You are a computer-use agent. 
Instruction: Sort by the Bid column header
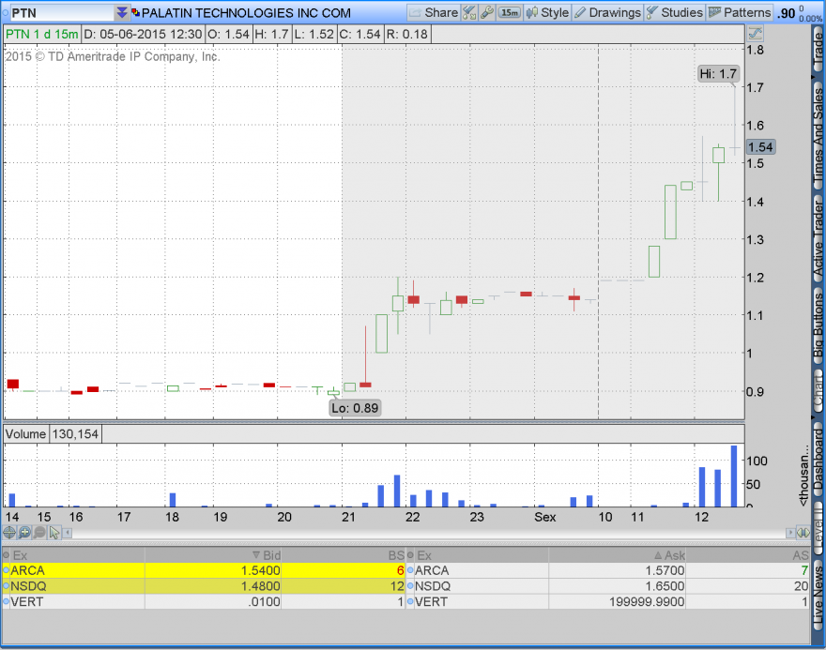click(213, 555)
